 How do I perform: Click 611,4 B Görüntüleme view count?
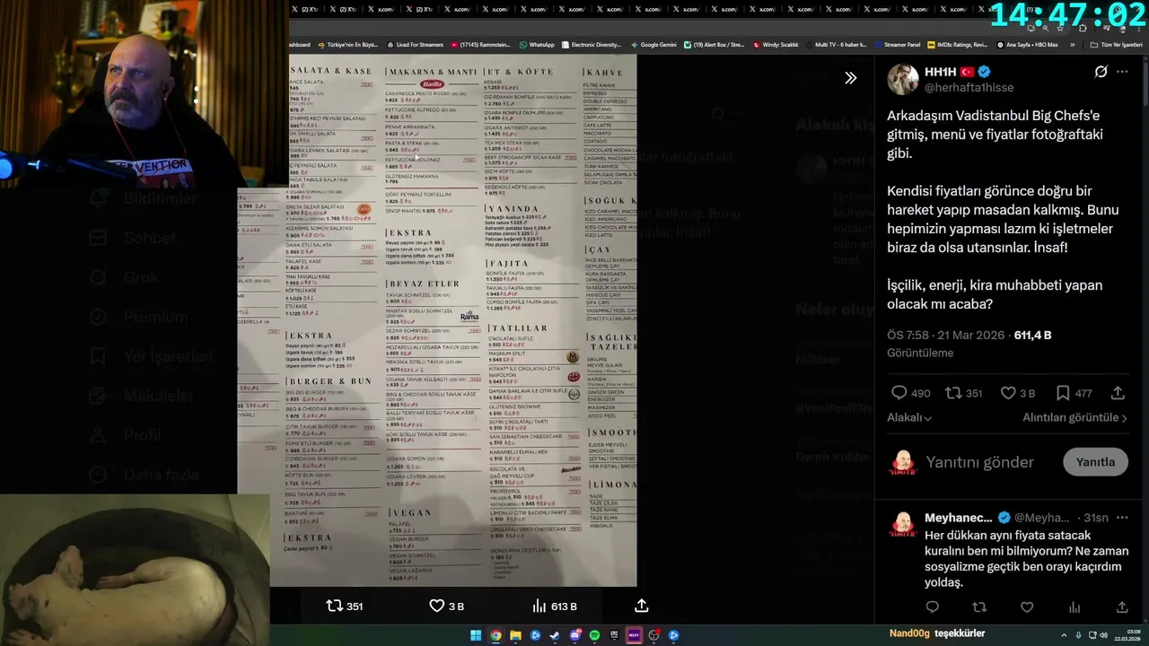[1032, 335]
